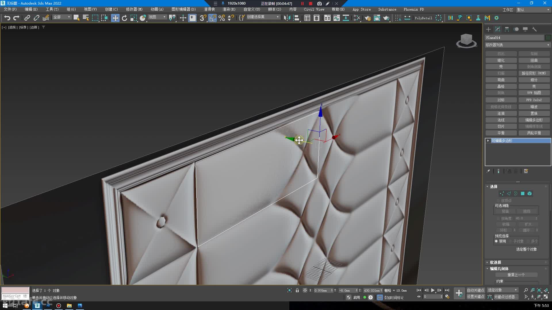Open the Modifier List dropdown
The height and width of the screenshot is (310, 552).
(517, 45)
